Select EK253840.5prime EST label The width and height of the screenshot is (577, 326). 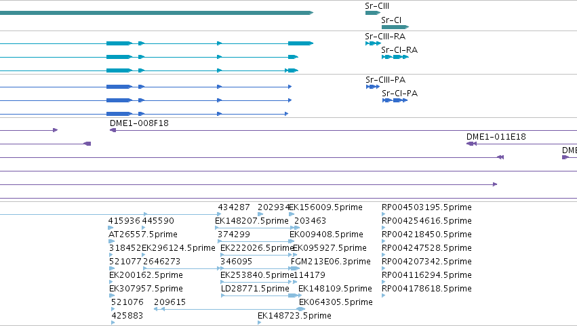(257, 276)
